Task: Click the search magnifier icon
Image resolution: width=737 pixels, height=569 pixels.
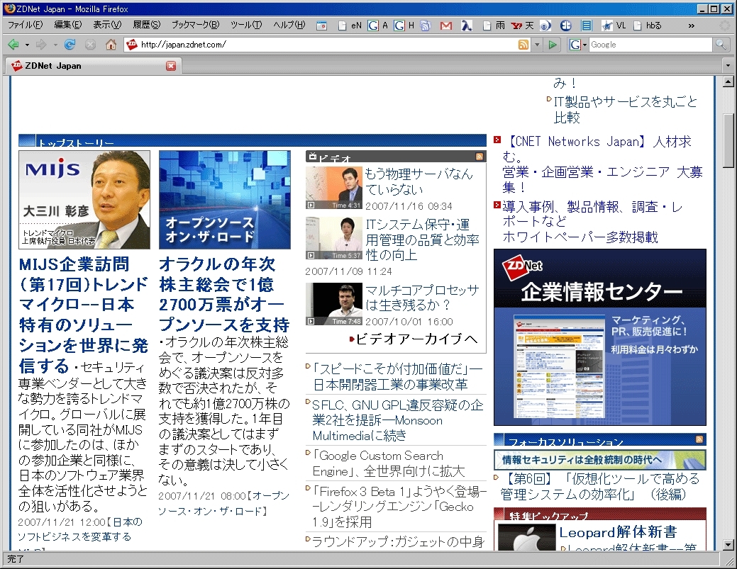Action: (x=720, y=45)
